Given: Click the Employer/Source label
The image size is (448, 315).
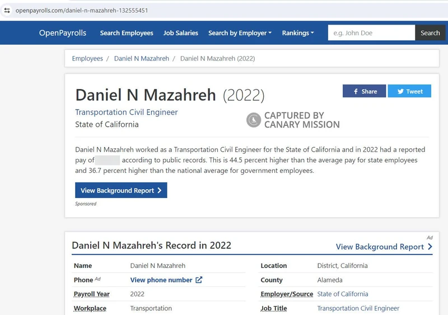Looking at the screenshot, I should pyautogui.click(x=287, y=294).
